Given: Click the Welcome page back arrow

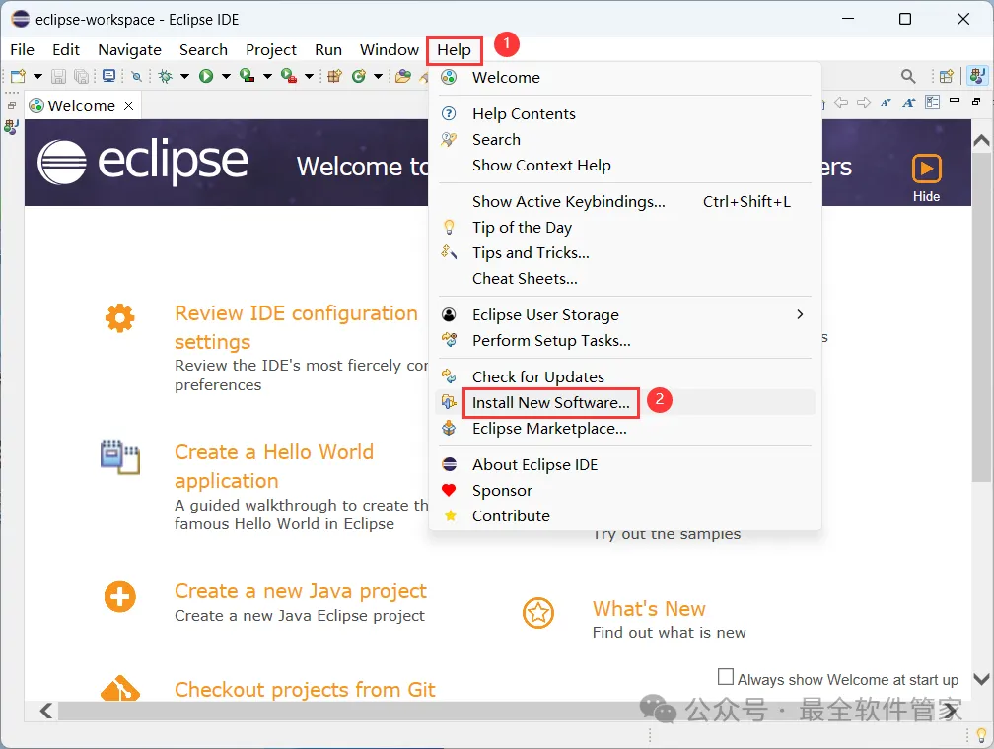Looking at the screenshot, I should click(x=841, y=102).
